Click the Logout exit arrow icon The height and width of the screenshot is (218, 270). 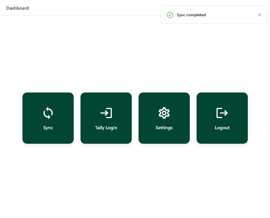click(222, 113)
